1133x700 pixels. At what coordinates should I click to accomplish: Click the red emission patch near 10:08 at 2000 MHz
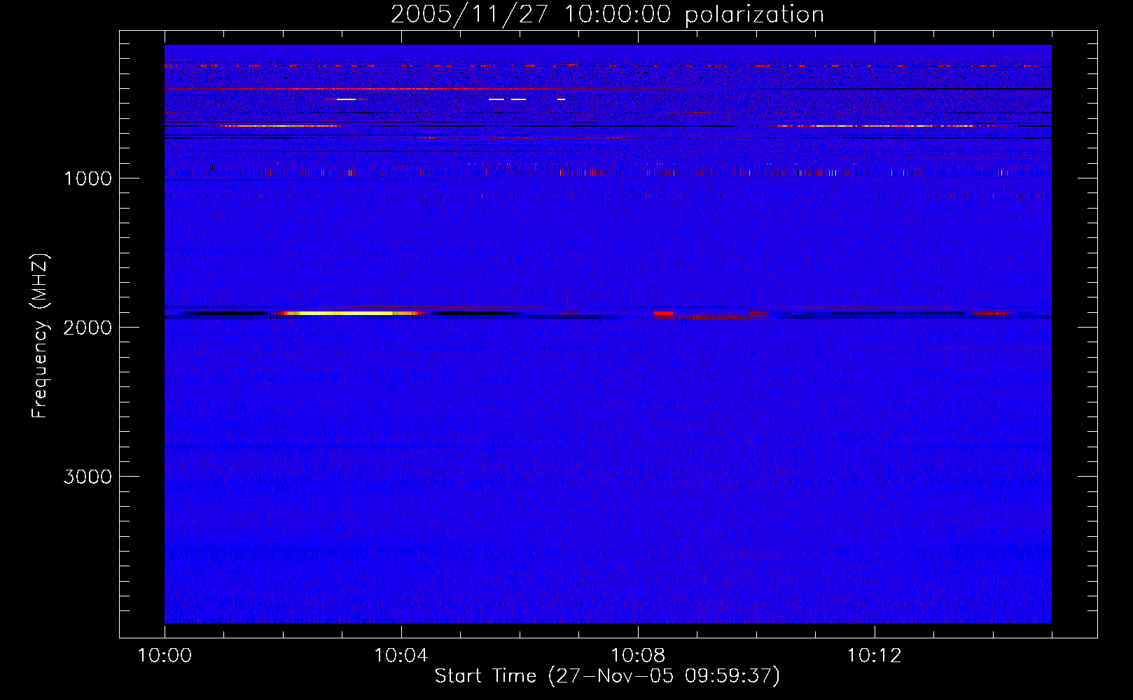[663, 313]
